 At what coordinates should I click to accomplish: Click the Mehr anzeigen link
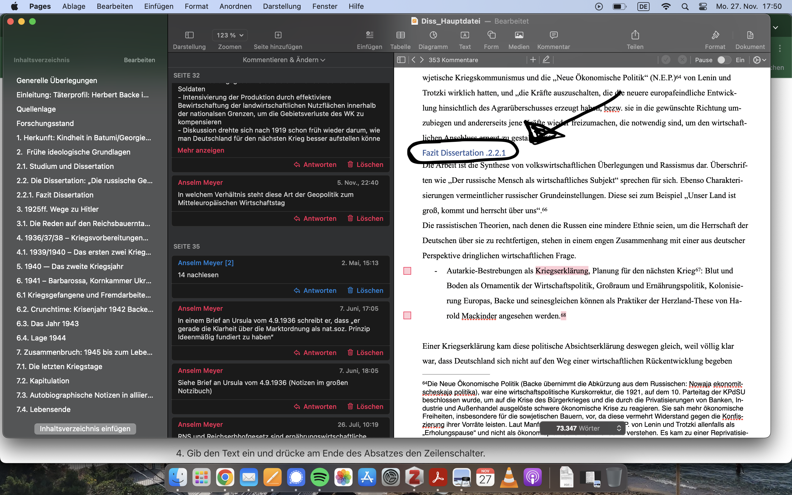pyautogui.click(x=201, y=150)
